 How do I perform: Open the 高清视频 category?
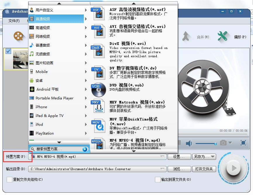(x=56, y=28)
